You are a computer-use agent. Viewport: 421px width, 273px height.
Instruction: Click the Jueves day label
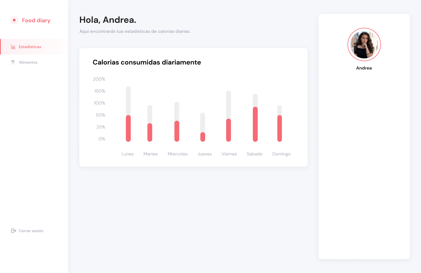(x=205, y=154)
